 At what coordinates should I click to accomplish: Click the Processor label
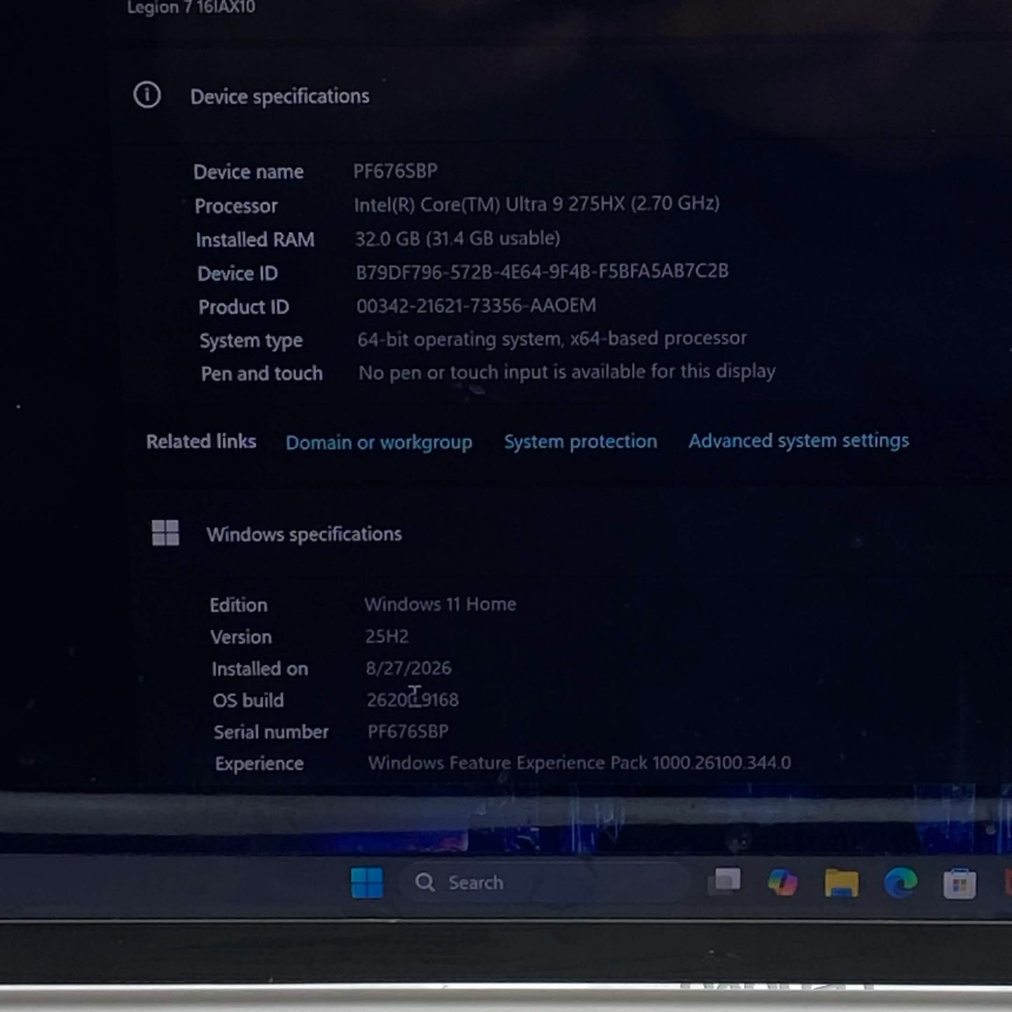236,206
